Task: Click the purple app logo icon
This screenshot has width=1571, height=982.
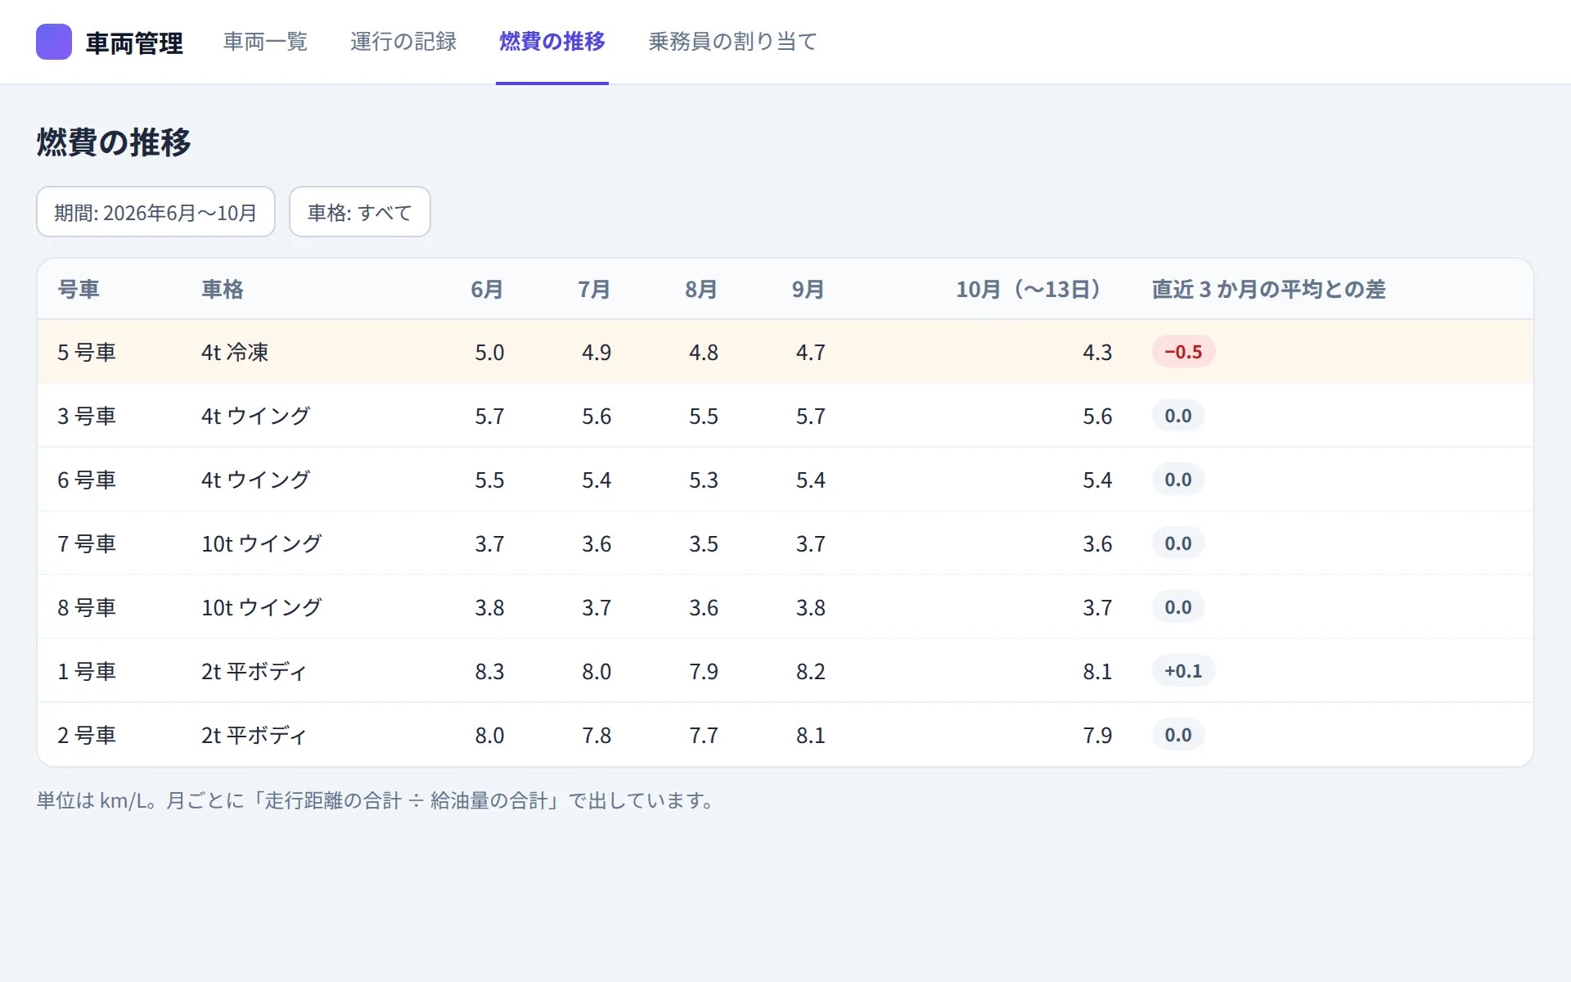Action: coord(54,42)
